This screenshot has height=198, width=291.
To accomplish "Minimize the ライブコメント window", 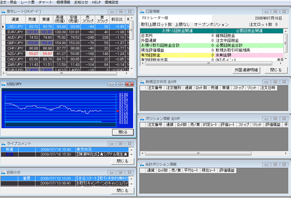I will 111,144.
